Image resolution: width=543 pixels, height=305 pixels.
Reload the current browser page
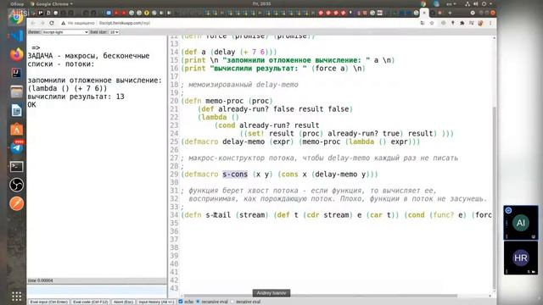point(52,23)
